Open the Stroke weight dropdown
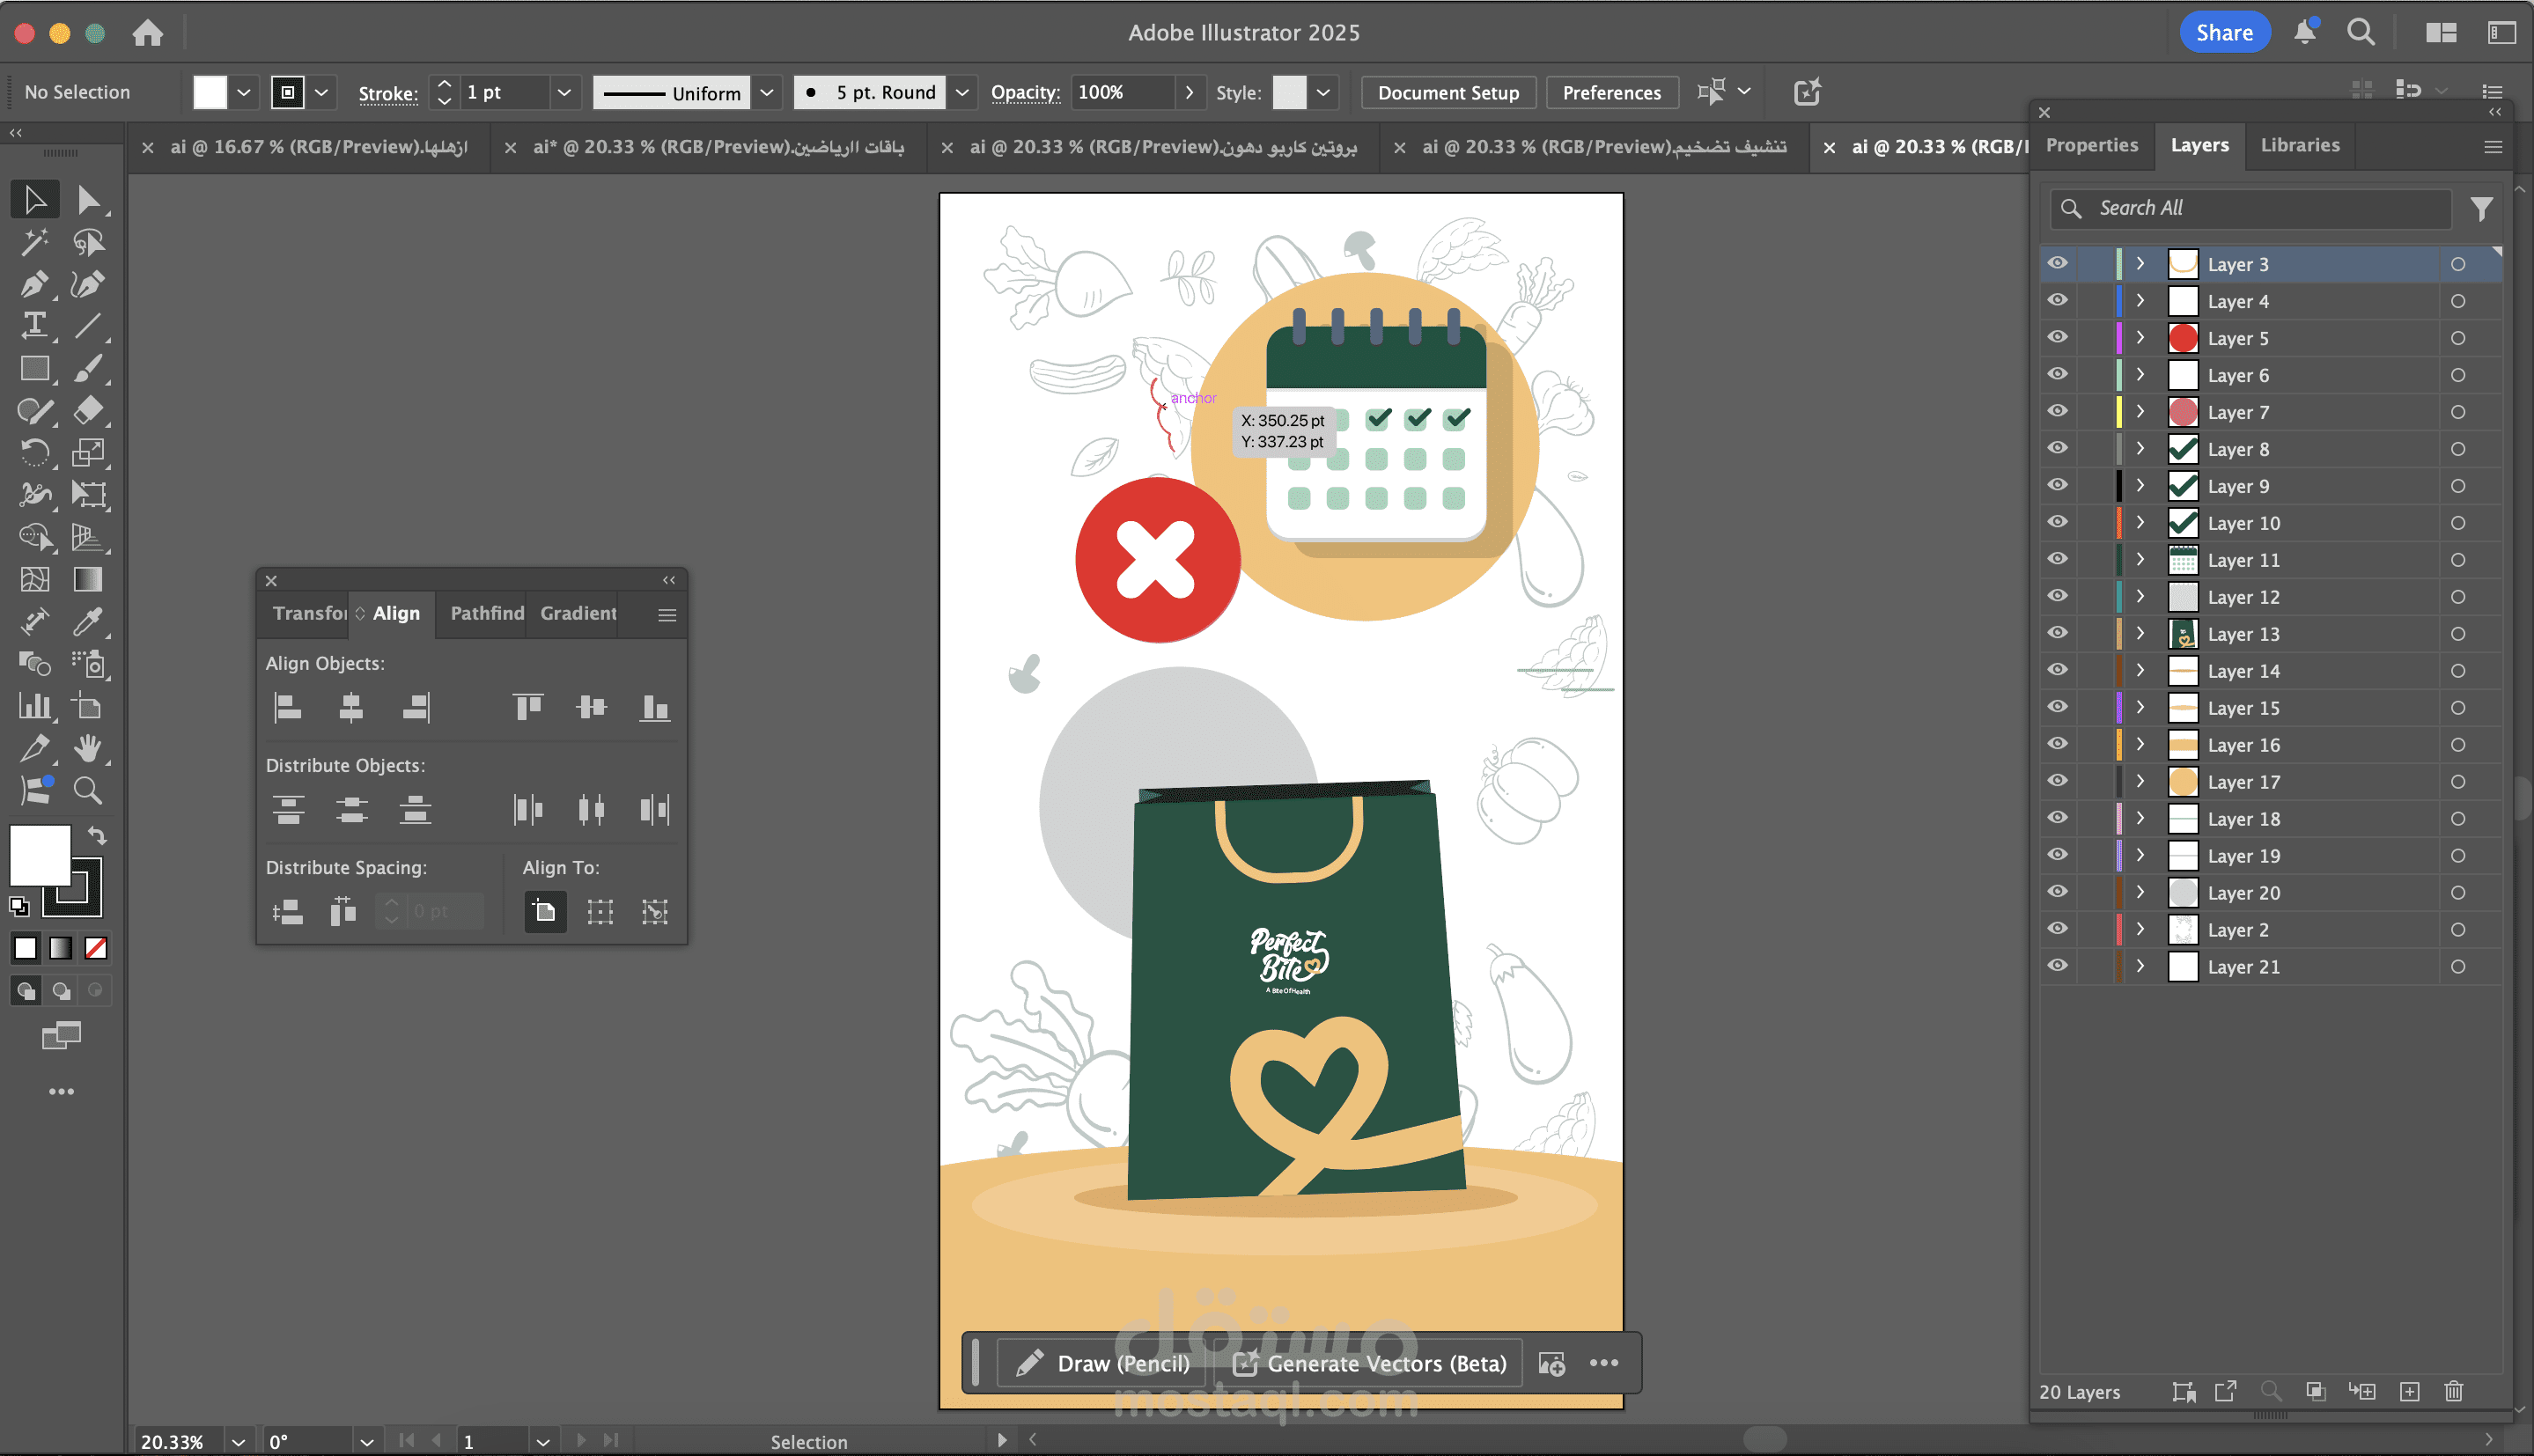 (564, 92)
